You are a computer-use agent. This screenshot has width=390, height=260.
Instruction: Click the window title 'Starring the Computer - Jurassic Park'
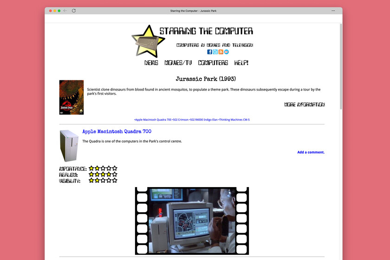[x=193, y=11]
